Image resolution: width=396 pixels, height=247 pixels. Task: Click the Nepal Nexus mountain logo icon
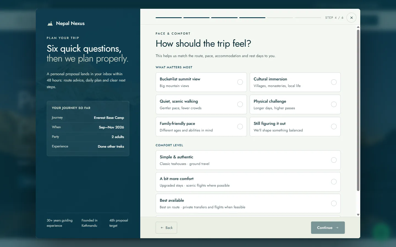tap(50, 24)
